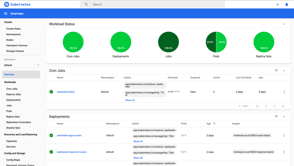The width and height of the screenshot is (294, 166).
Task: Click the mqserver:latest image chip
Action: (x=253, y=152)
